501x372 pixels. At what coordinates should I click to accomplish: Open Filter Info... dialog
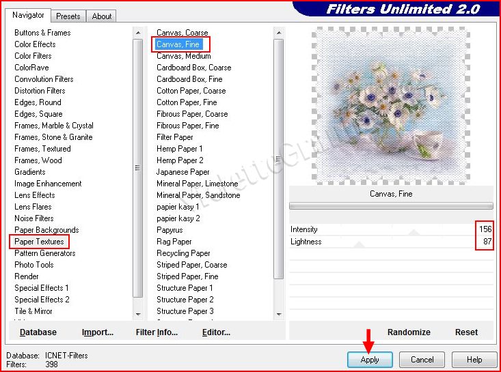pos(157,332)
